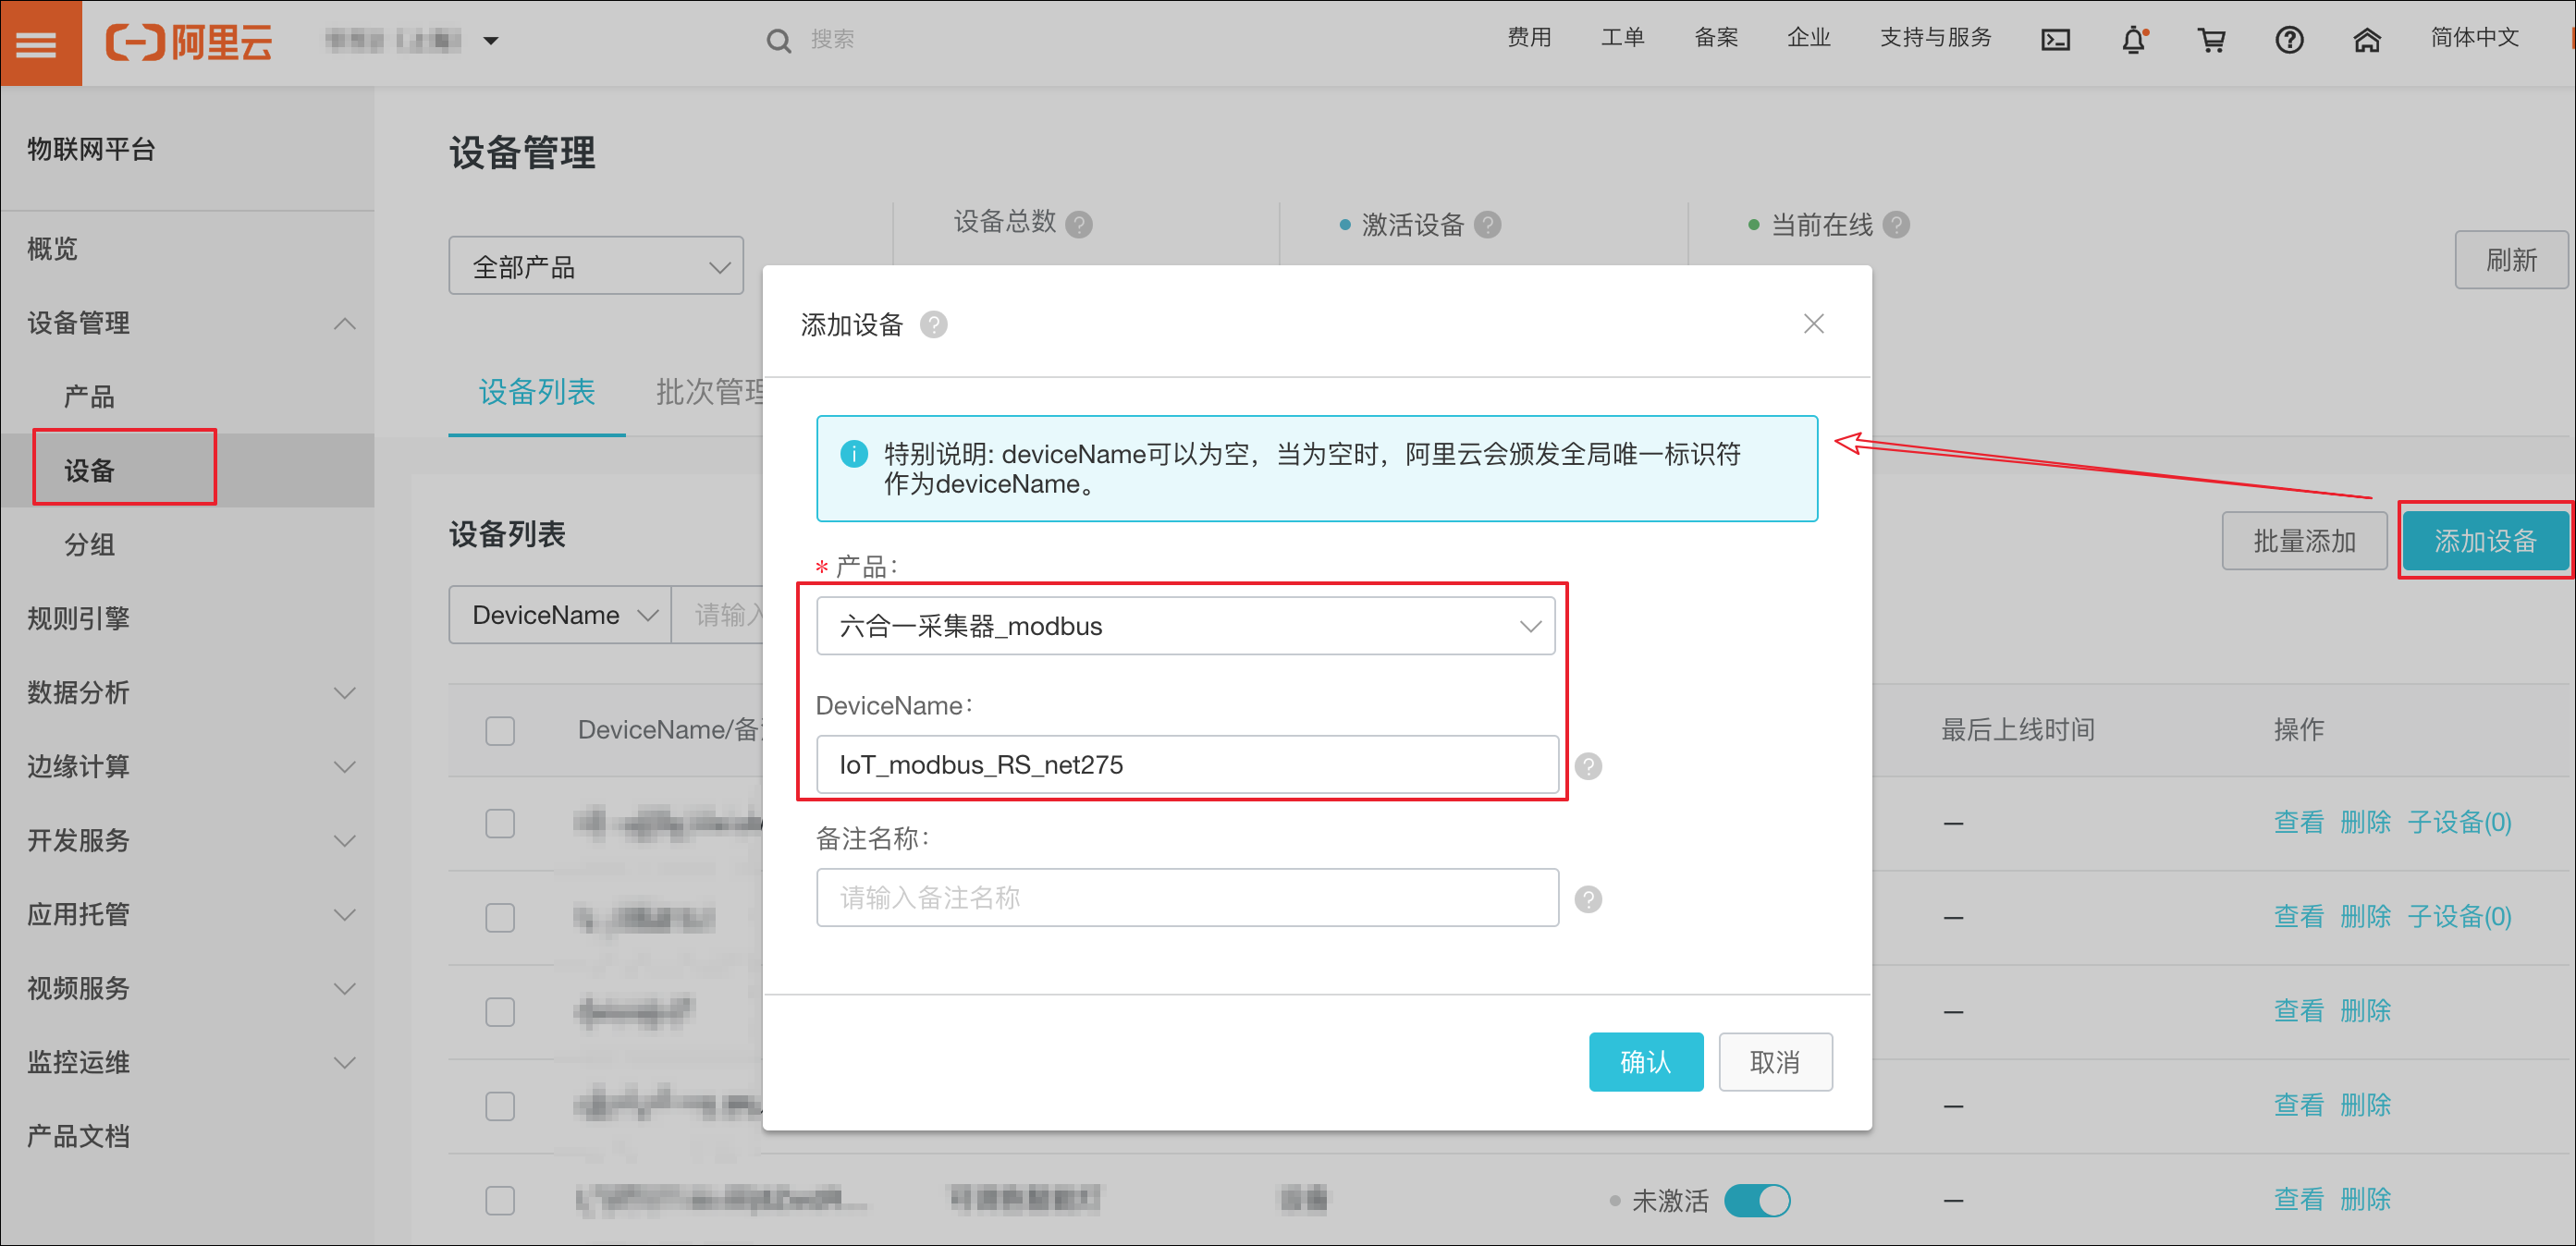The width and height of the screenshot is (2576, 1246).
Task: Click the search magnifier icon
Action: 778,41
